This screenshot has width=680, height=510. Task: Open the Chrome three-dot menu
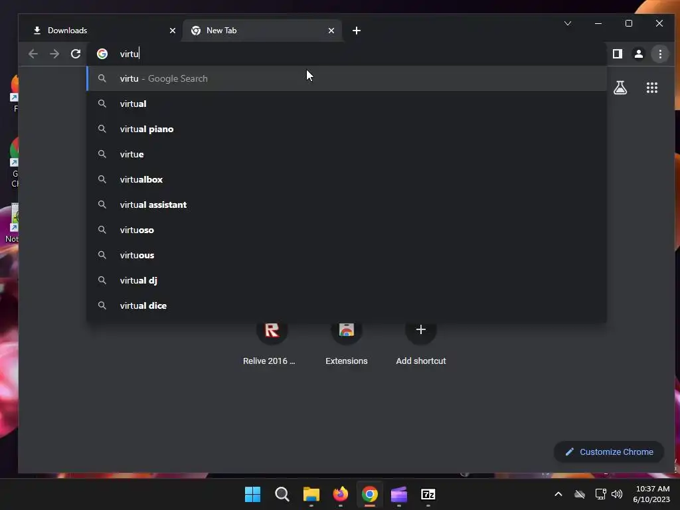[x=660, y=54]
